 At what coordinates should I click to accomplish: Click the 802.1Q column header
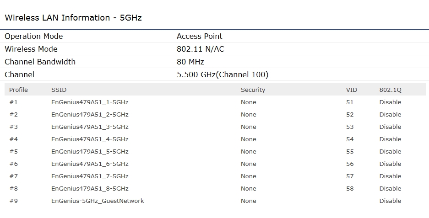pyautogui.click(x=390, y=90)
